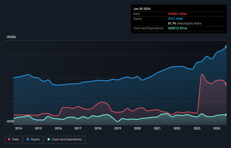Select the Equity value US$1.666b in tooltip
231x148 pixels.
point(175,19)
